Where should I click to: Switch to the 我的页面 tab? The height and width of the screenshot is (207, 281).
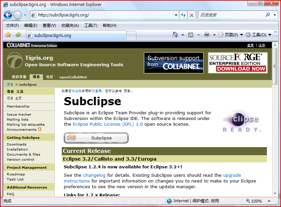pyautogui.click(x=19, y=77)
